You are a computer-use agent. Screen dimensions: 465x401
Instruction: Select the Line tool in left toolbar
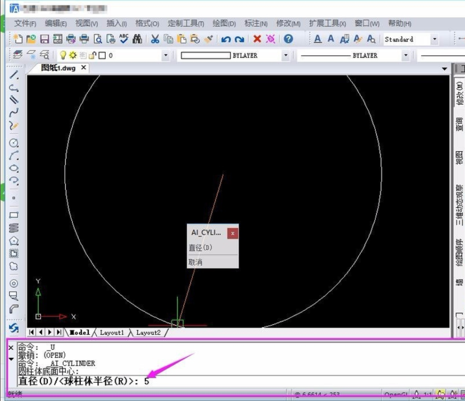[13, 75]
